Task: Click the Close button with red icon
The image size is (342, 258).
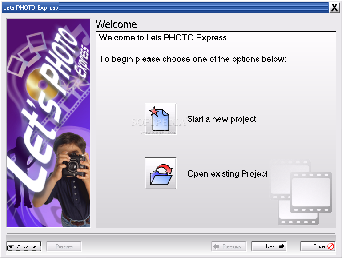Action: [318, 246]
